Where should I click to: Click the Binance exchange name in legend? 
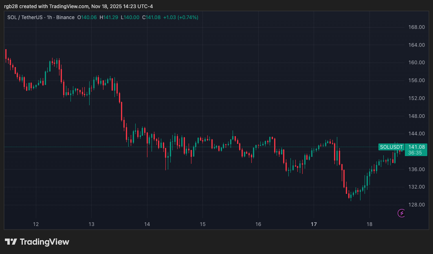click(65, 17)
